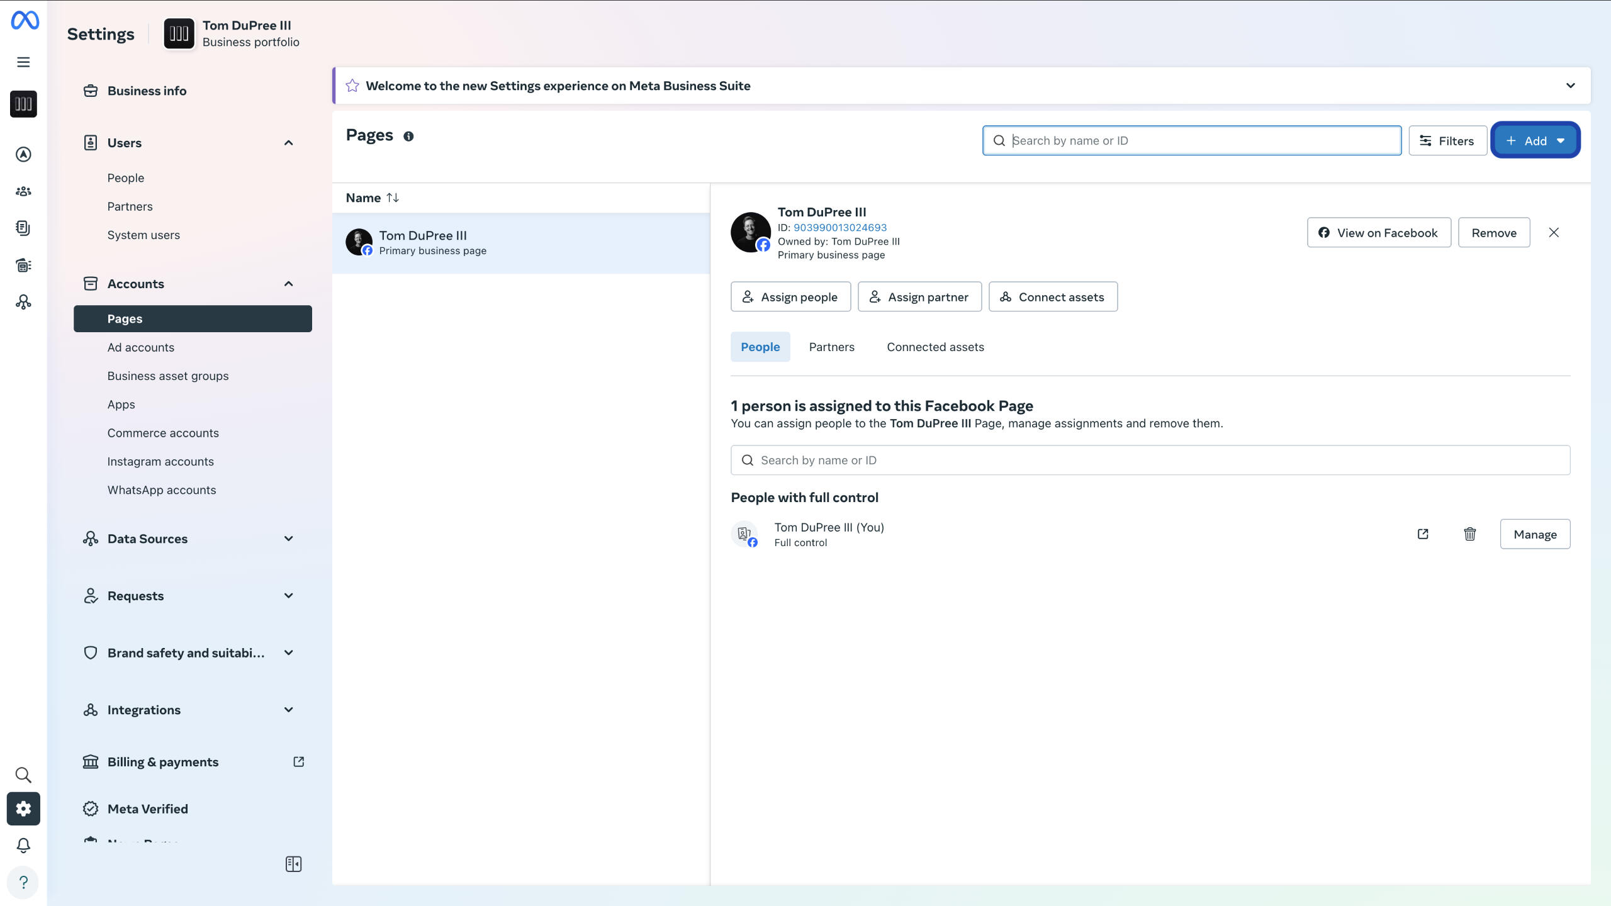This screenshot has width=1611, height=906.
Task: Sort pages by Name column arrows
Action: [x=393, y=198]
